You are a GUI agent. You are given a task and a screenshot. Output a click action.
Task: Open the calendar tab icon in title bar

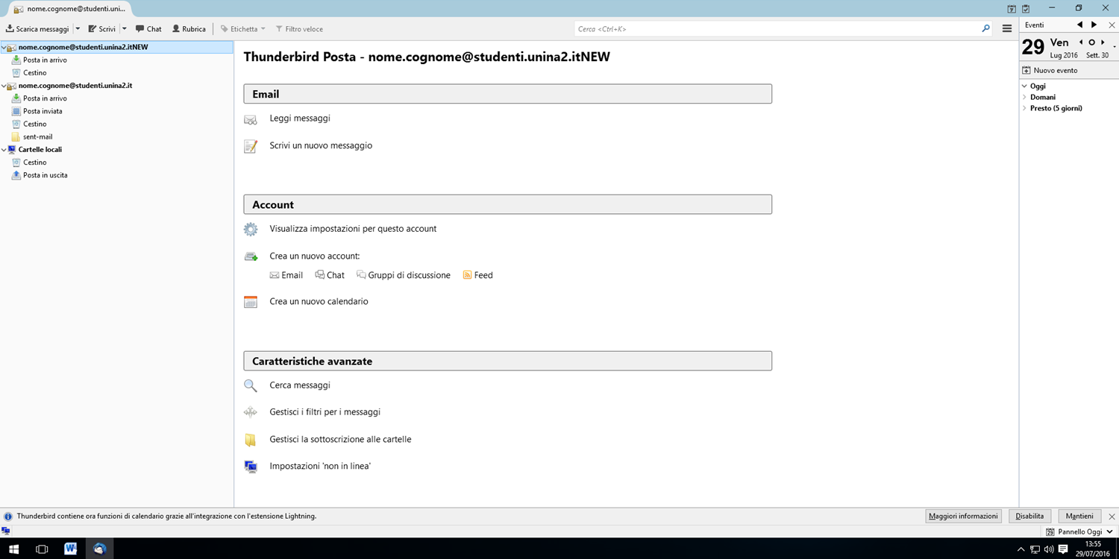[1012, 9]
